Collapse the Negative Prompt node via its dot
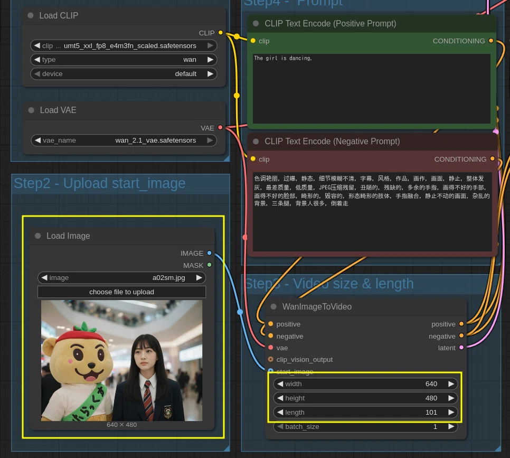The height and width of the screenshot is (458, 510). pyautogui.click(x=256, y=141)
